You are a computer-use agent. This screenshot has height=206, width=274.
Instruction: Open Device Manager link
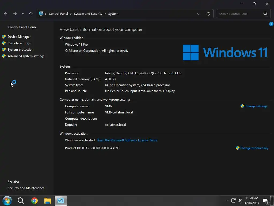click(x=19, y=36)
